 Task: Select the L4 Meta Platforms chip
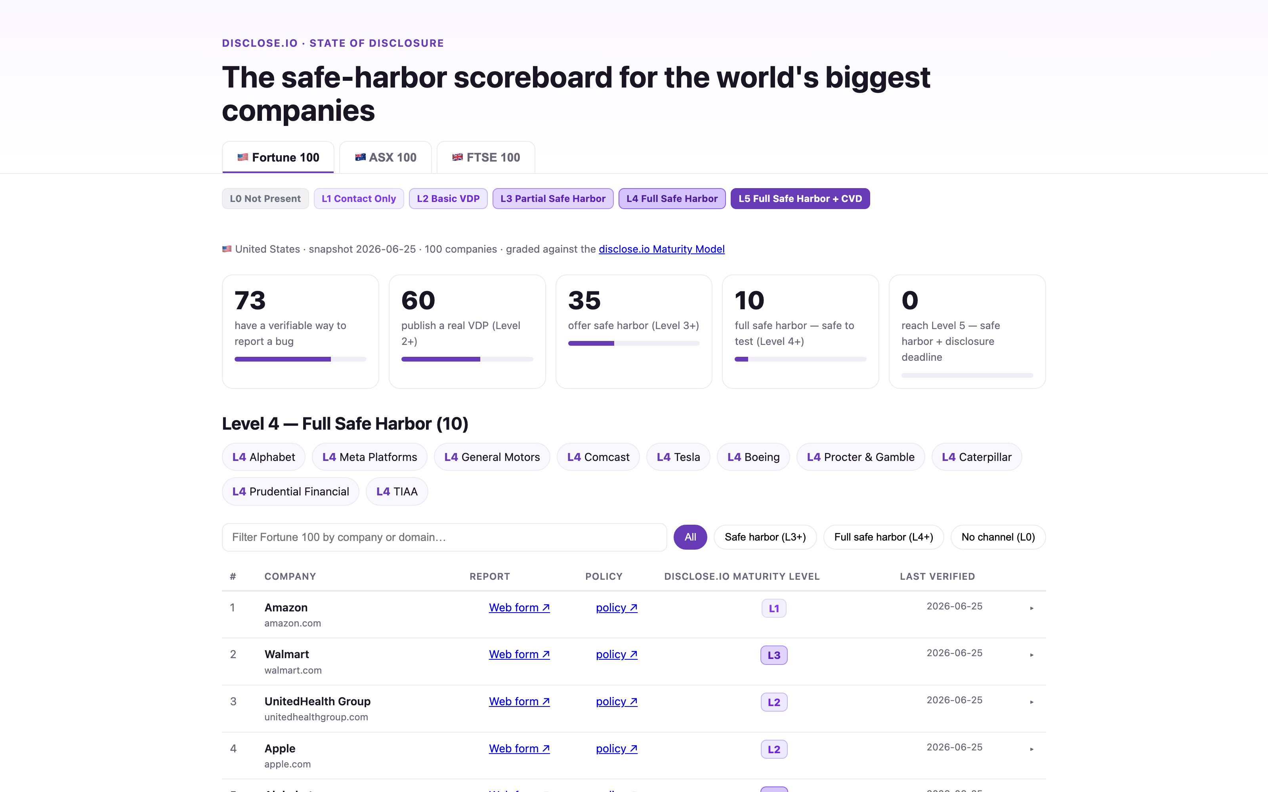[369, 457]
